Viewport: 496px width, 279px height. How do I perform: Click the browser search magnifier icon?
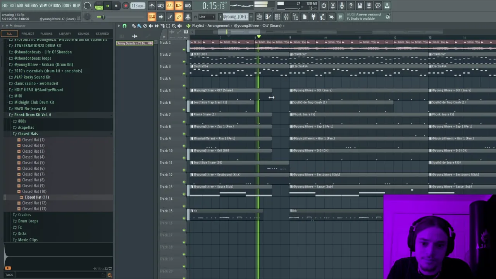point(110,275)
